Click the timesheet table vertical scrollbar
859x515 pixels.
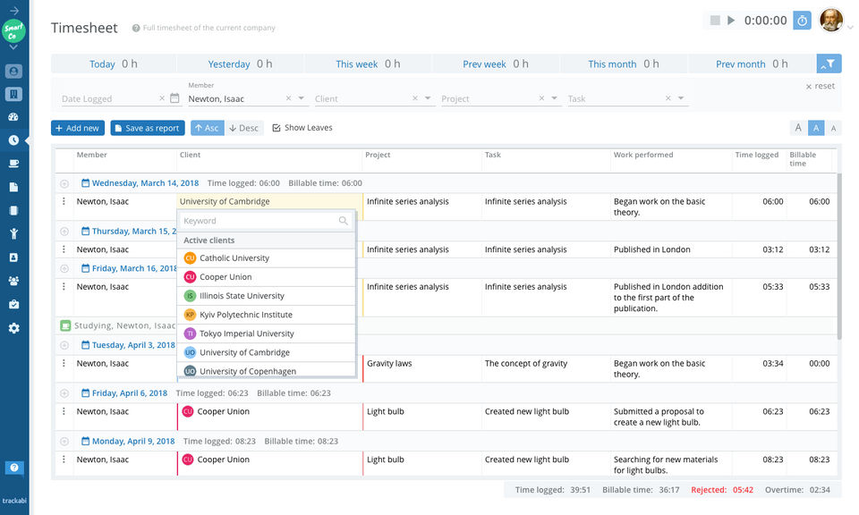tap(838, 256)
